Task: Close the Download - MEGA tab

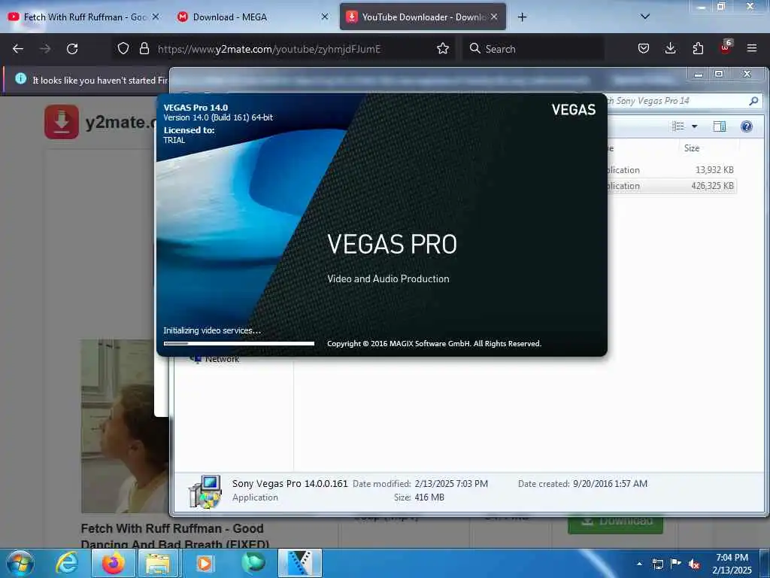Action: (325, 17)
